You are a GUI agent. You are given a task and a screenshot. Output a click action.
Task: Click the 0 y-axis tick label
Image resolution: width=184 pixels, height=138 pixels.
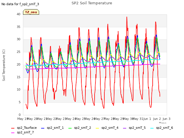[20, 115]
